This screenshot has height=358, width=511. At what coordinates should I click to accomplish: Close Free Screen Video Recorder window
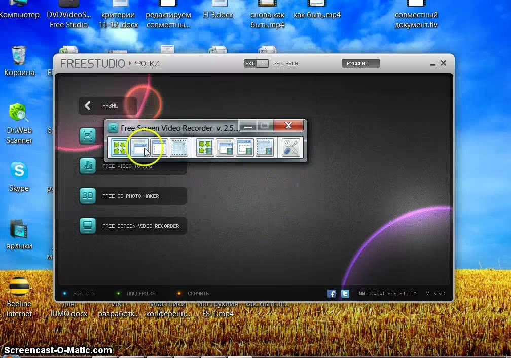[x=288, y=126]
